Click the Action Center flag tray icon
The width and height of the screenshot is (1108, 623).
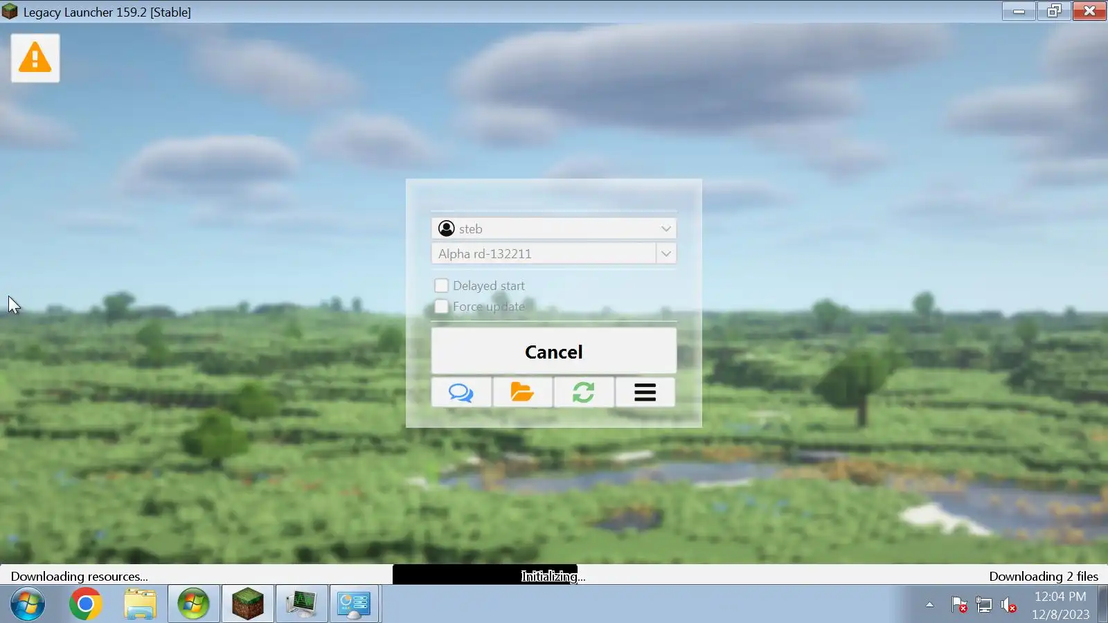[959, 604]
